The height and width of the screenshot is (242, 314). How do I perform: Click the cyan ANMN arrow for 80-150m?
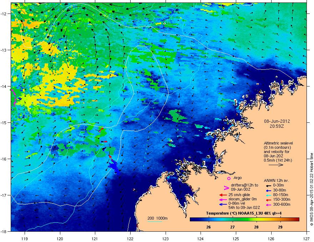click(x=268, y=195)
